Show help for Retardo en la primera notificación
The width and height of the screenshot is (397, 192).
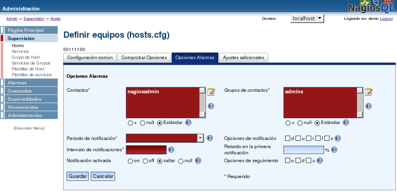[334, 150]
